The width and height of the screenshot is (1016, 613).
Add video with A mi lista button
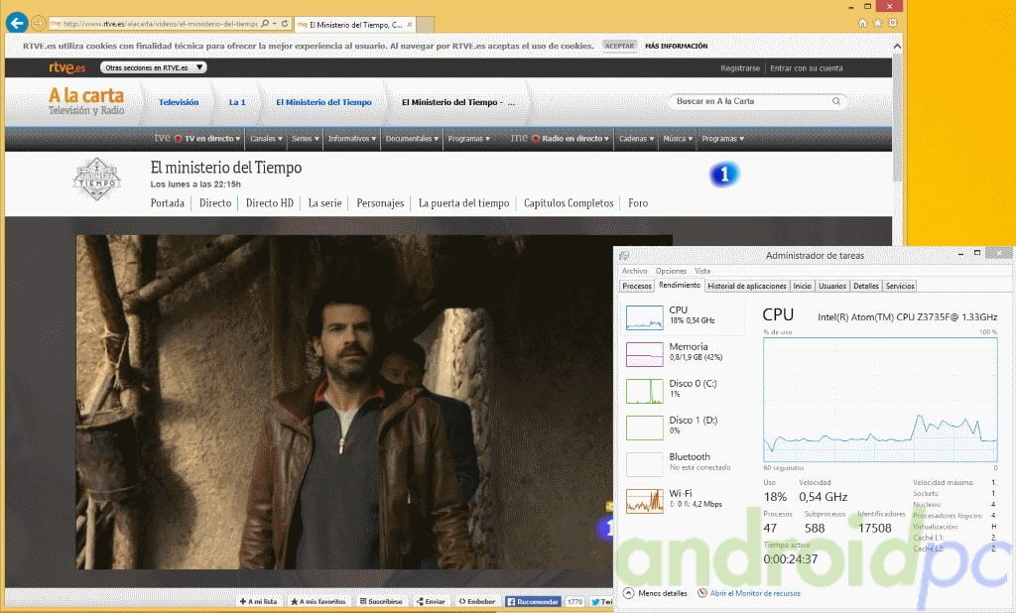(259, 601)
